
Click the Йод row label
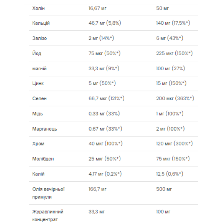pos(37,54)
